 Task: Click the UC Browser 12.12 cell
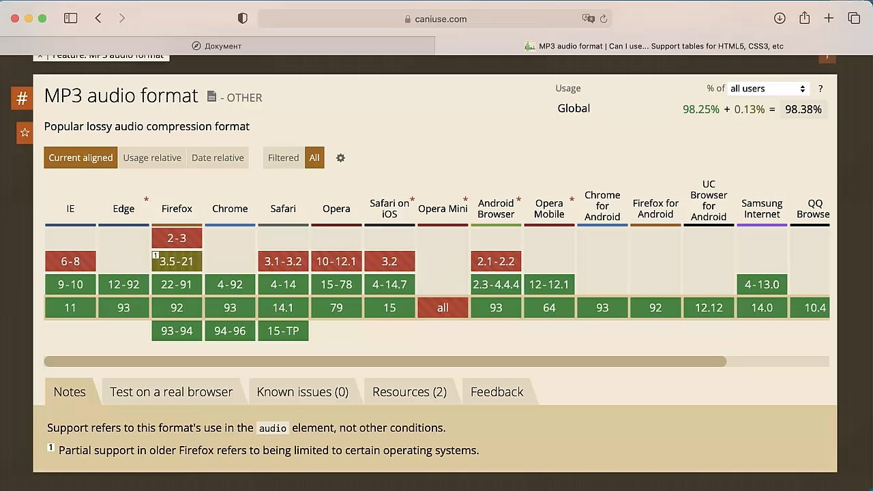click(709, 308)
